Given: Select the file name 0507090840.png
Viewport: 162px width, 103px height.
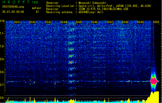Looking at the screenshot, I should (13, 7).
